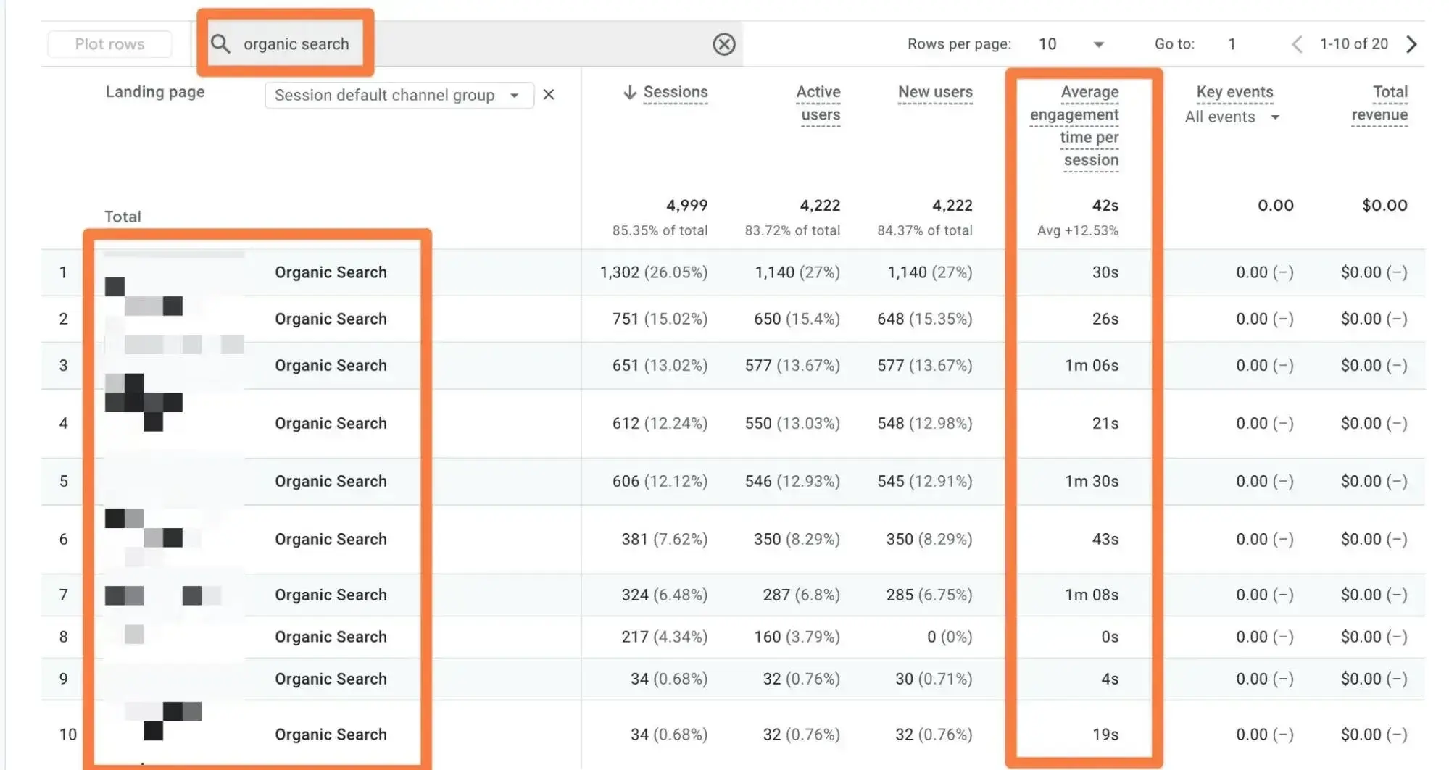
Task: Sort the table by Active users
Action: (818, 103)
